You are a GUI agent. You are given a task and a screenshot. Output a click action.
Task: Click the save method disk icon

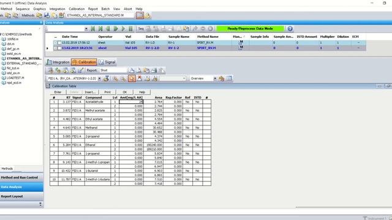[47, 15]
